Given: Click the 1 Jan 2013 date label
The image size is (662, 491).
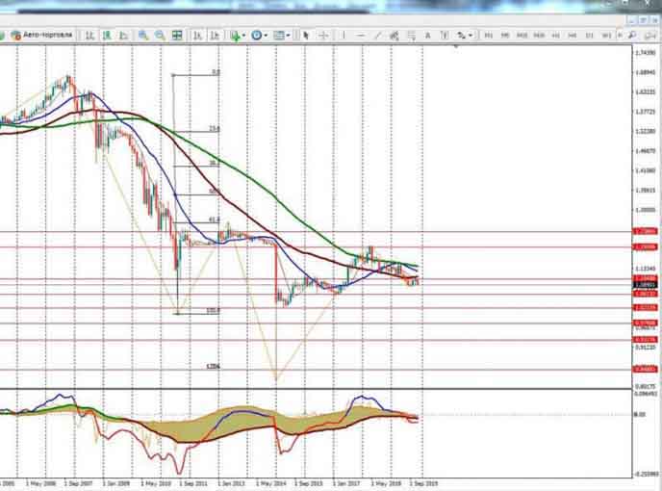Looking at the screenshot, I should (x=231, y=482).
